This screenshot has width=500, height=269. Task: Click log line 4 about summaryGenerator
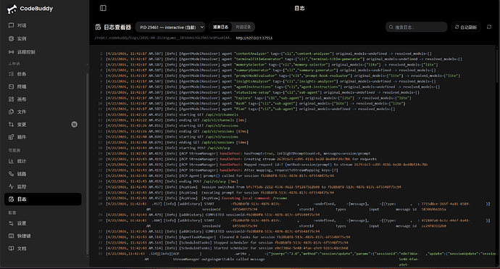[271, 70]
